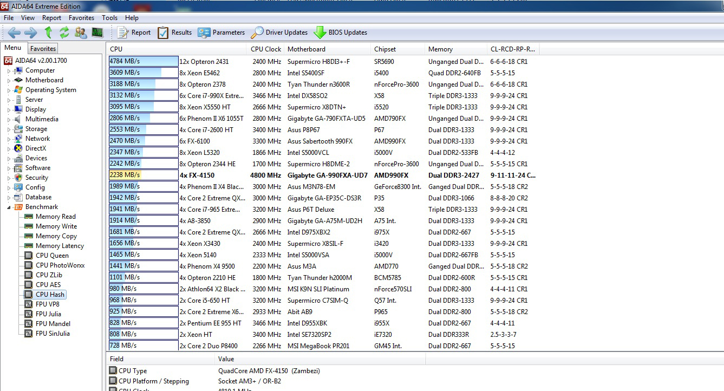The height and width of the screenshot is (391, 724).
Task: Open the Report menu
Action: (x=52, y=18)
